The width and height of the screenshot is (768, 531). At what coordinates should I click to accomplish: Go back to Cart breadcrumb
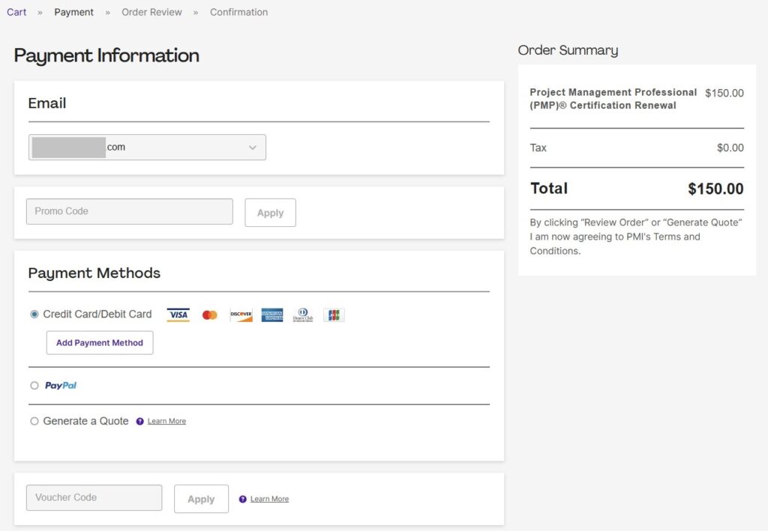[16, 12]
